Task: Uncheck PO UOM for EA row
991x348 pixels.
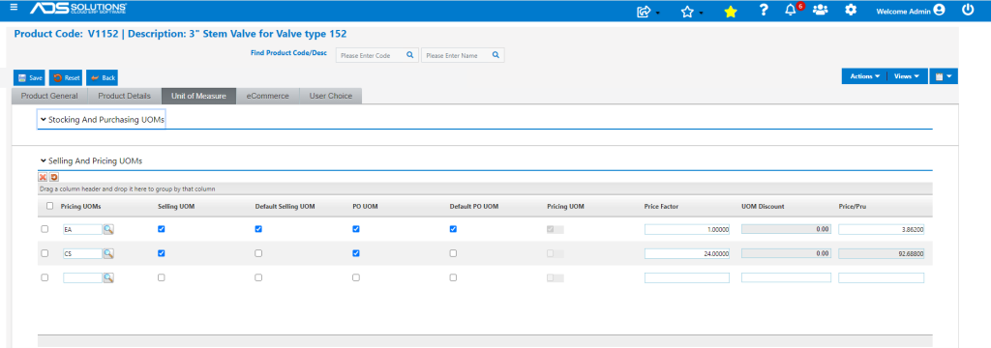Action: click(x=356, y=229)
